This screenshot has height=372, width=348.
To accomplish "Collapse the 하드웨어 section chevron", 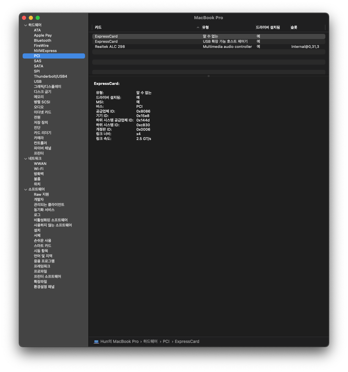I will 25,25.
